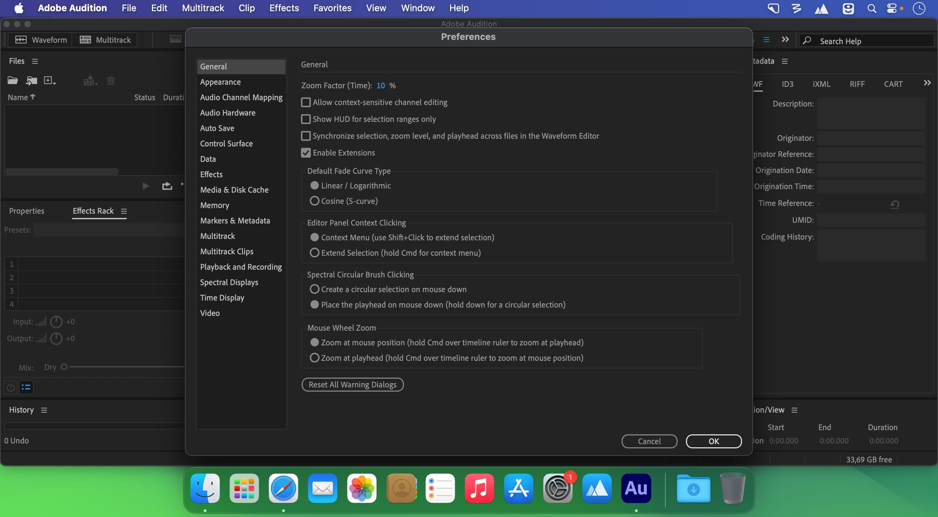Open Control Center in the menu bar
This screenshot has height=517, width=938.
[x=892, y=8]
